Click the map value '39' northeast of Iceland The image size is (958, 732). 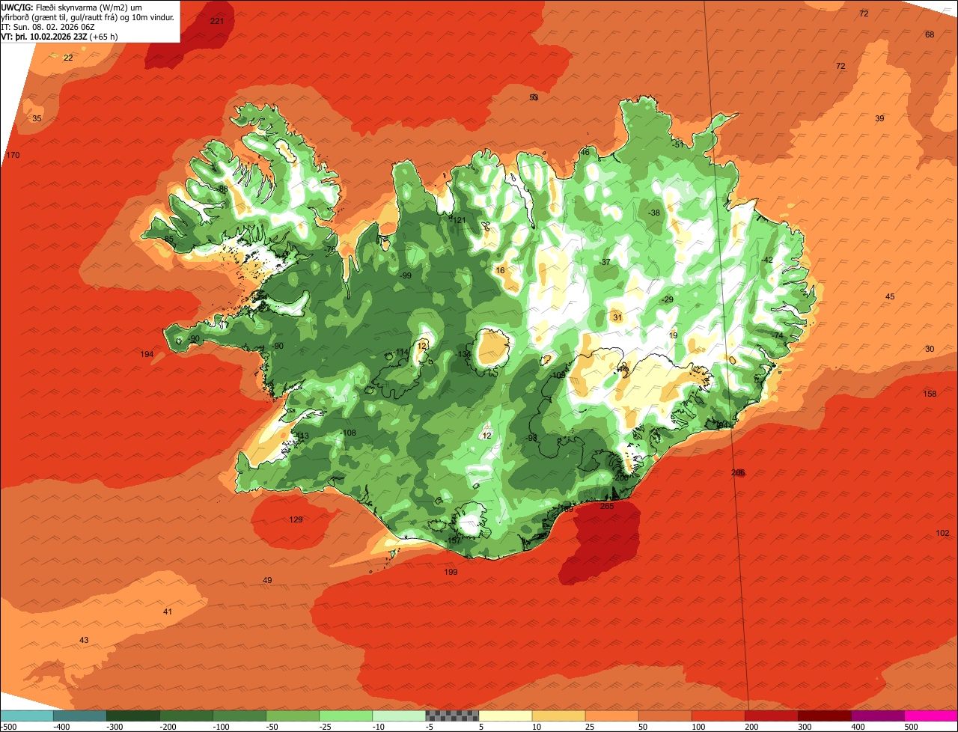click(880, 119)
